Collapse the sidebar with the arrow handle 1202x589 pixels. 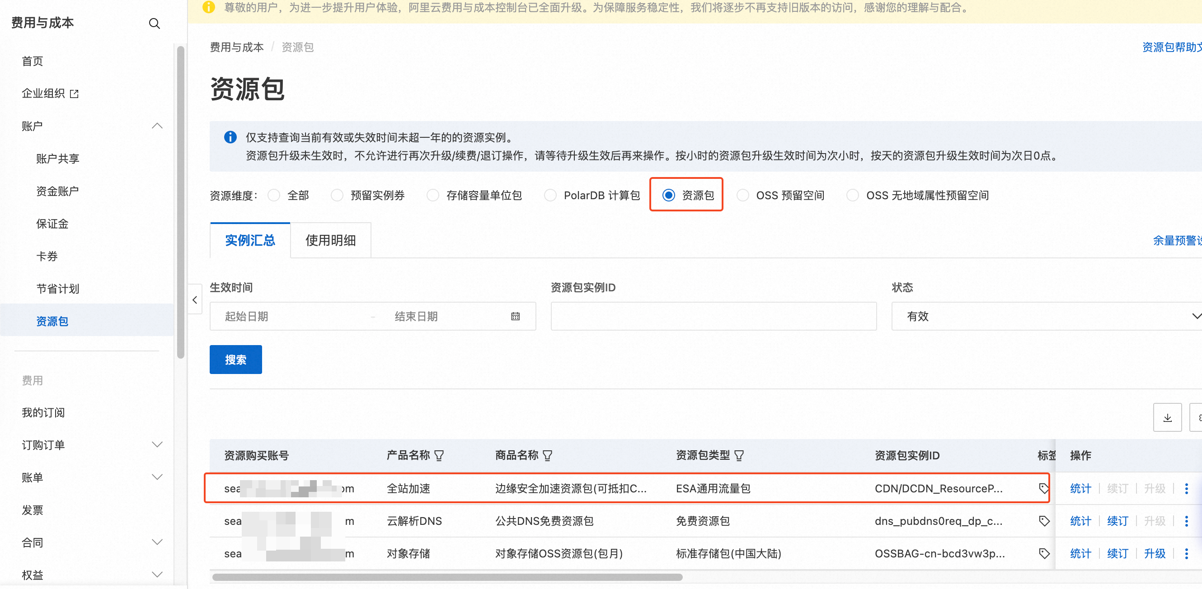click(x=195, y=299)
